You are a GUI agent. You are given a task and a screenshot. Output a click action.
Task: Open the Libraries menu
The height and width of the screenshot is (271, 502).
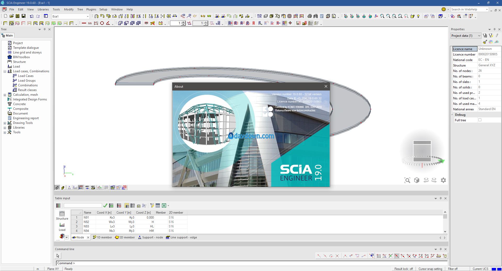click(x=43, y=9)
